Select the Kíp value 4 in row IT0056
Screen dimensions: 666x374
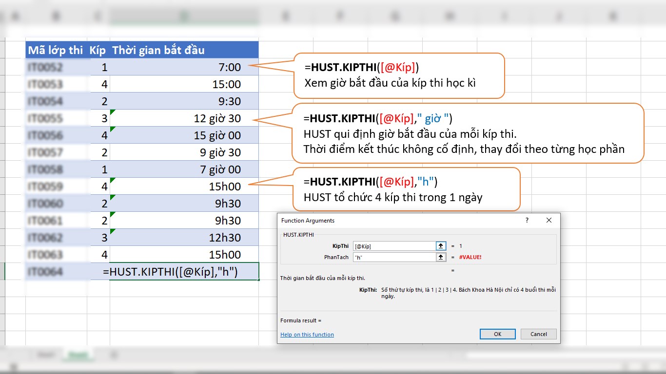click(x=98, y=135)
